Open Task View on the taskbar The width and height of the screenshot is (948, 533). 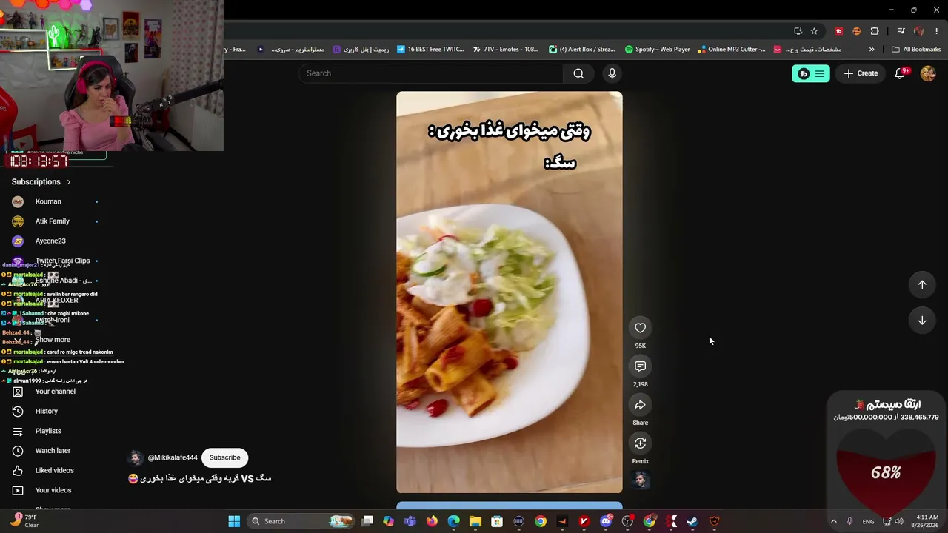[367, 521]
